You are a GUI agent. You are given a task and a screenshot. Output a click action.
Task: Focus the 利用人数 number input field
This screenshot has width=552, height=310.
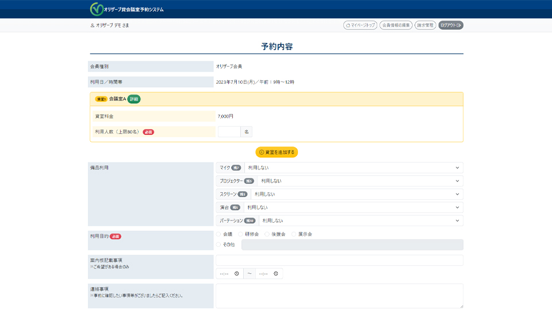click(229, 132)
